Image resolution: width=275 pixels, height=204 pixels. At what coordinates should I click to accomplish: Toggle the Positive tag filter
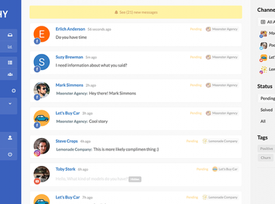(x=266, y=148)
